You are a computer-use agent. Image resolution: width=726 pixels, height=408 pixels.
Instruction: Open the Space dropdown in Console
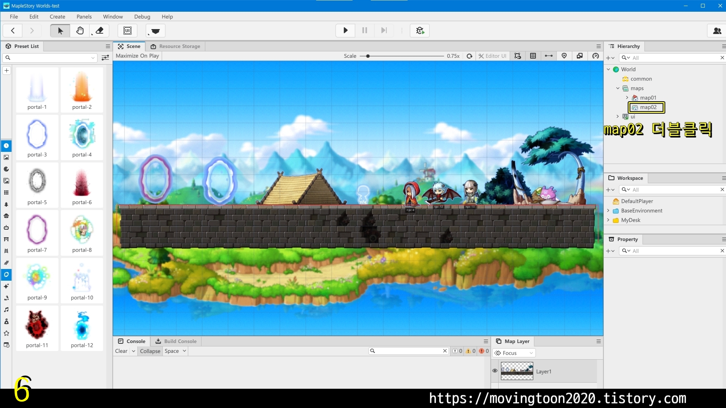(x=175, y=351)
